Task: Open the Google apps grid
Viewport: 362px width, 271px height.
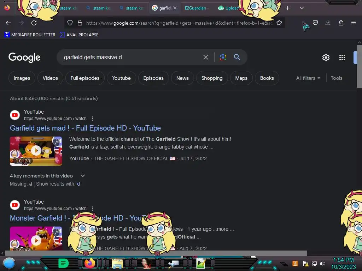Action: (x=342, y=58)
